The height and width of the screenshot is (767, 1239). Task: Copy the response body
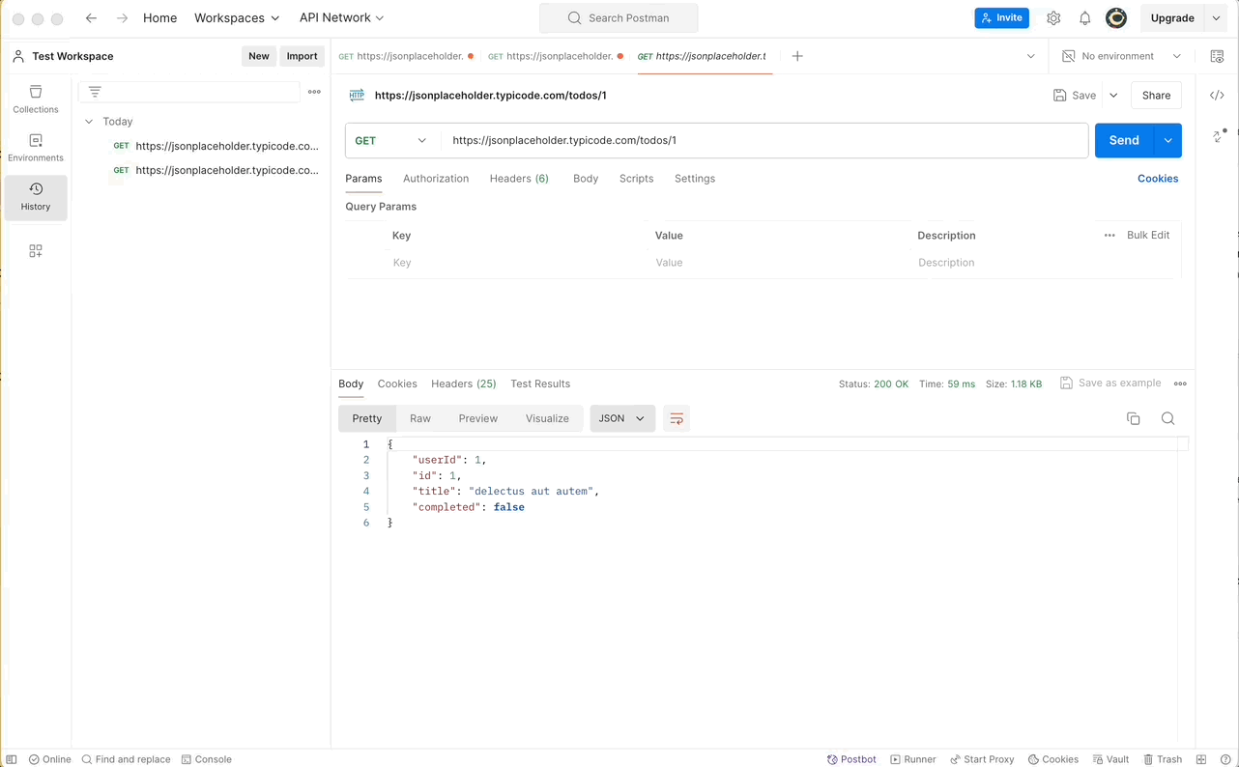pos(1134,418)
